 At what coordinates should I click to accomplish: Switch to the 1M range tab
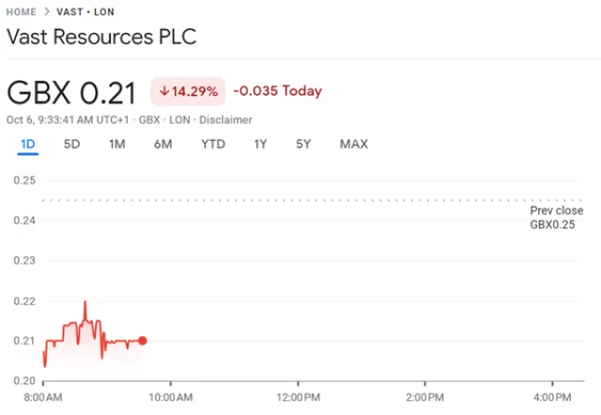coord(116,144)
